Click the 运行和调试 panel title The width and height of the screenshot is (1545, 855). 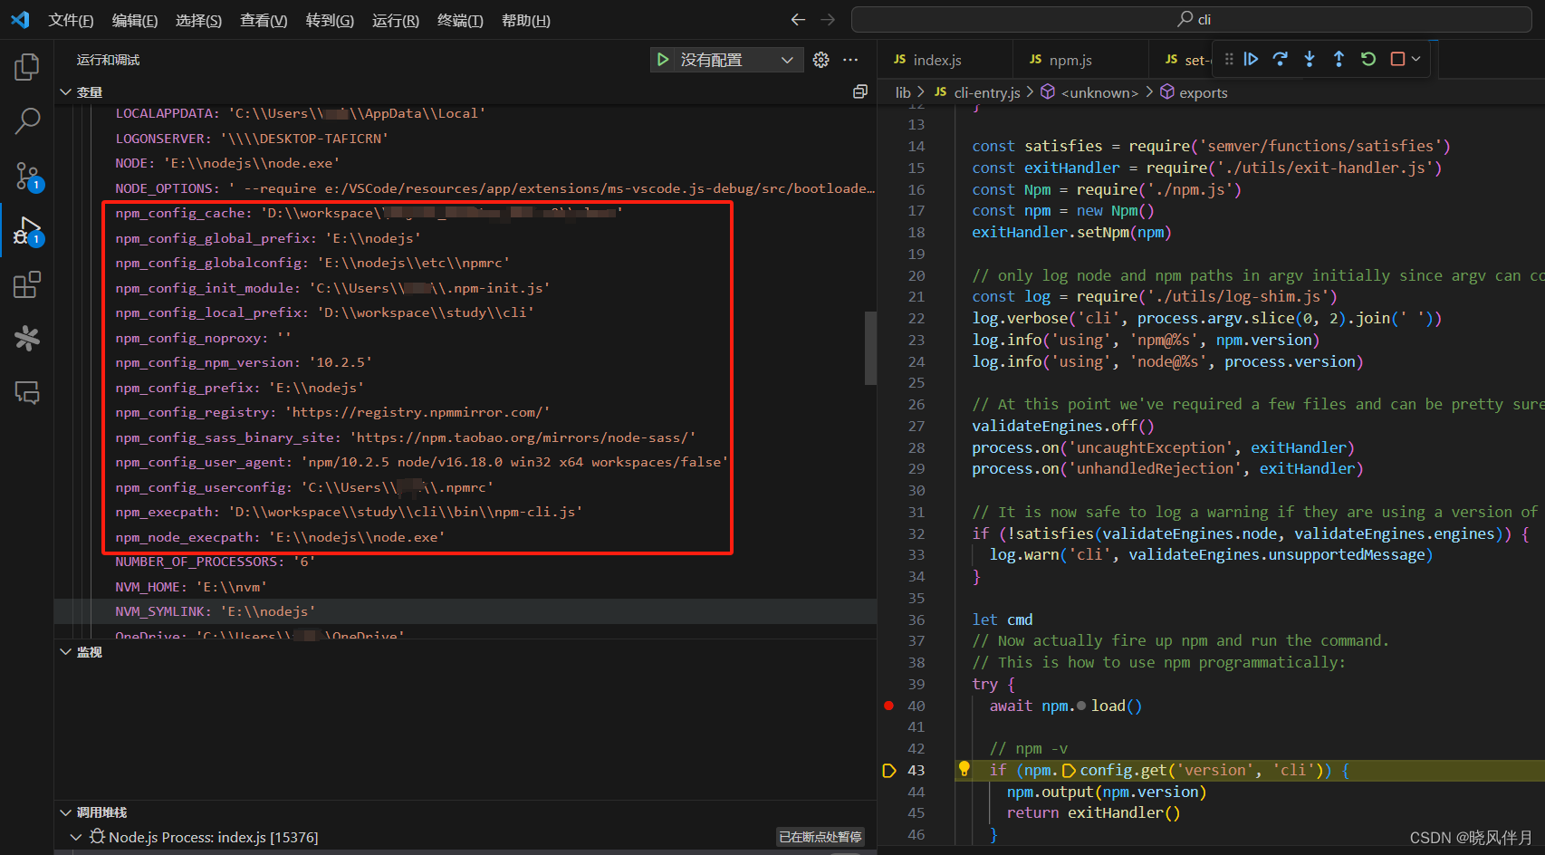108,60
